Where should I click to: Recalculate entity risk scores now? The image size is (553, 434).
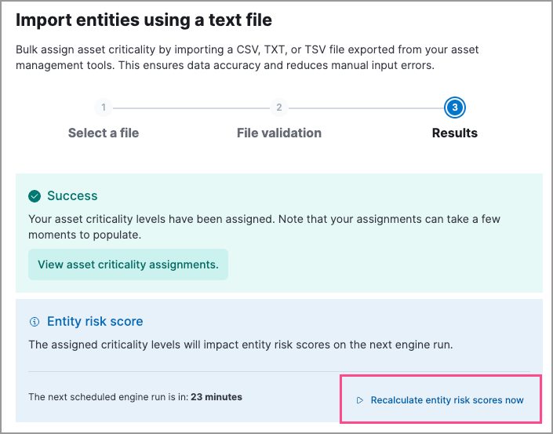click(x=446, y=400)
